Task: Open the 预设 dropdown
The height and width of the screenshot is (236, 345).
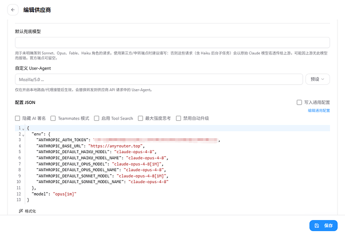Action: [317, 79]
